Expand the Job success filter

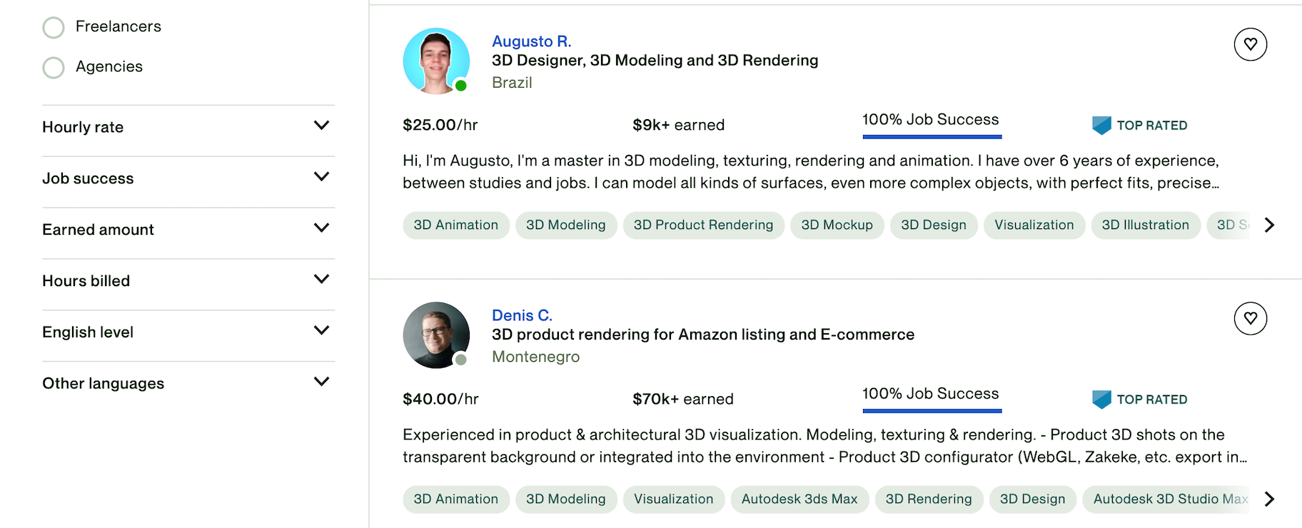pyautogui.click(x=321, y=177)
